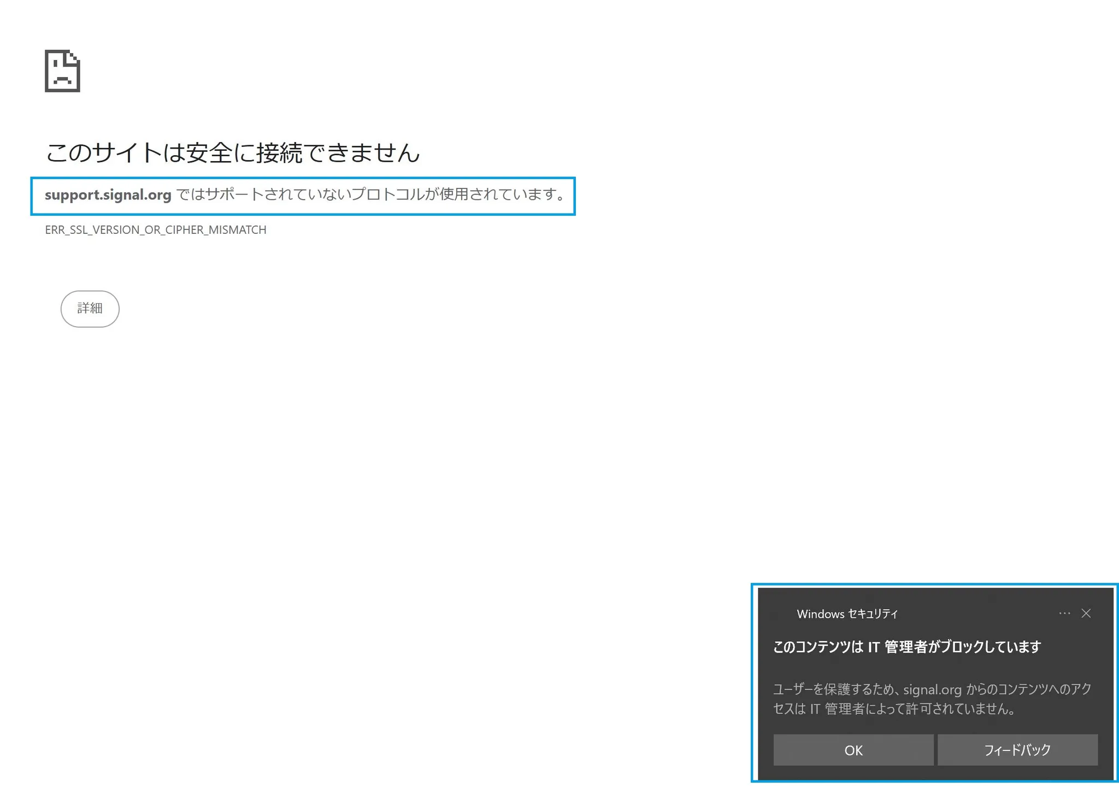Click the フィードバック (Feedback) button

pos(1017,750)
